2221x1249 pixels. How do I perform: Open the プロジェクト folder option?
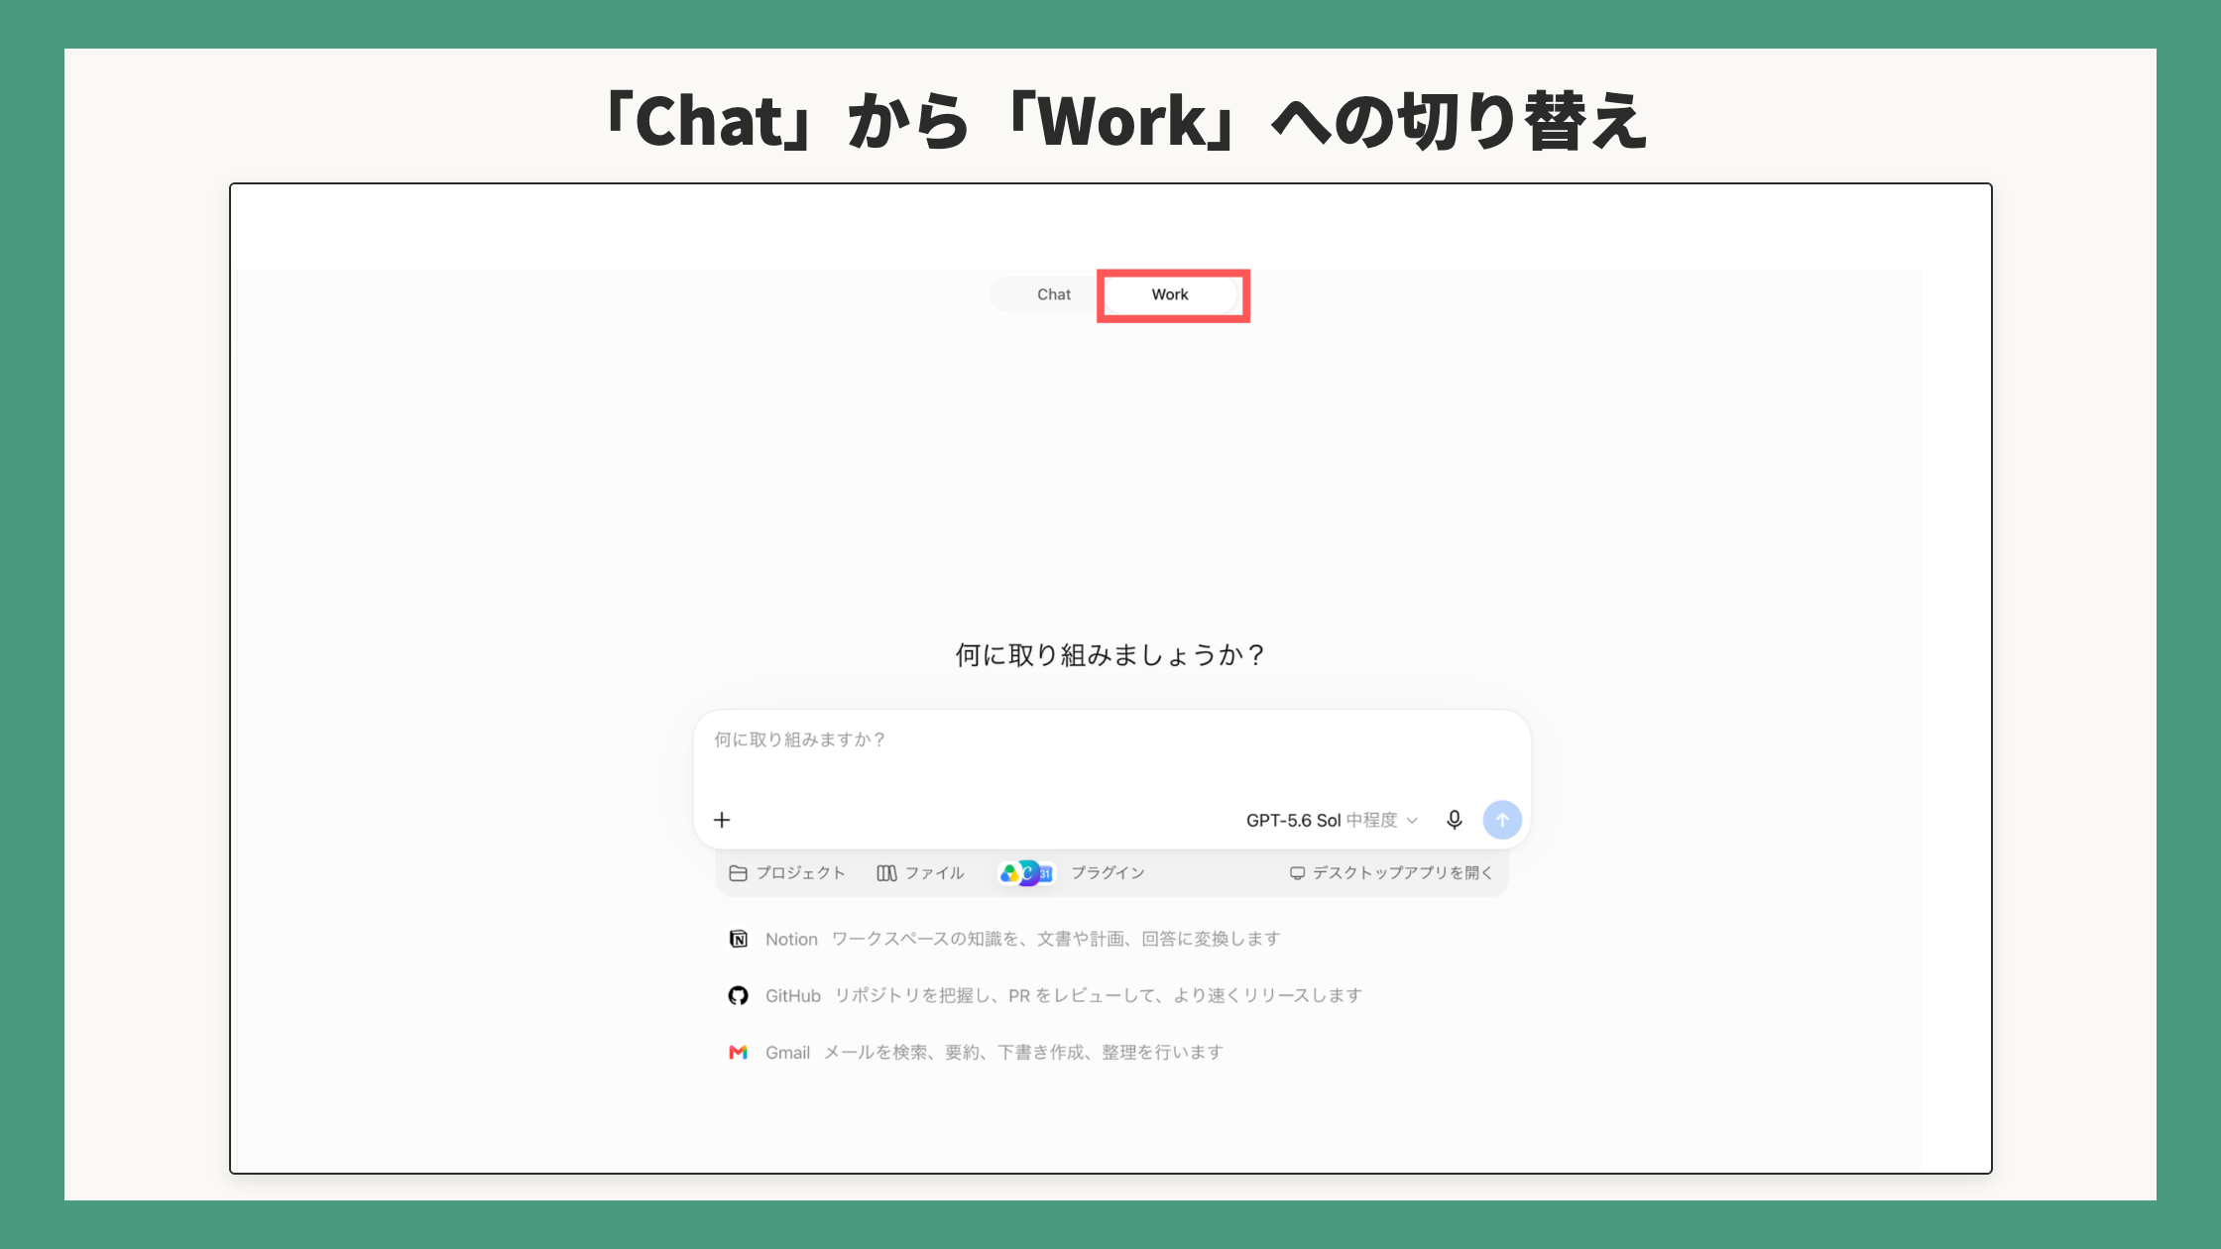(787, 872)
